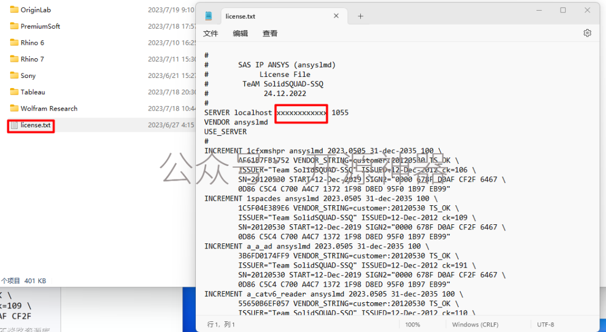Click the 24.12.2022 date line
Viewport: 606px width, 332px height.
point(285,94)
